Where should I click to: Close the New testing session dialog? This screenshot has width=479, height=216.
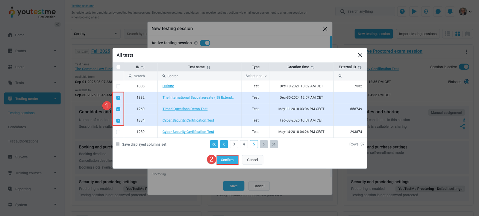(325, 29)
